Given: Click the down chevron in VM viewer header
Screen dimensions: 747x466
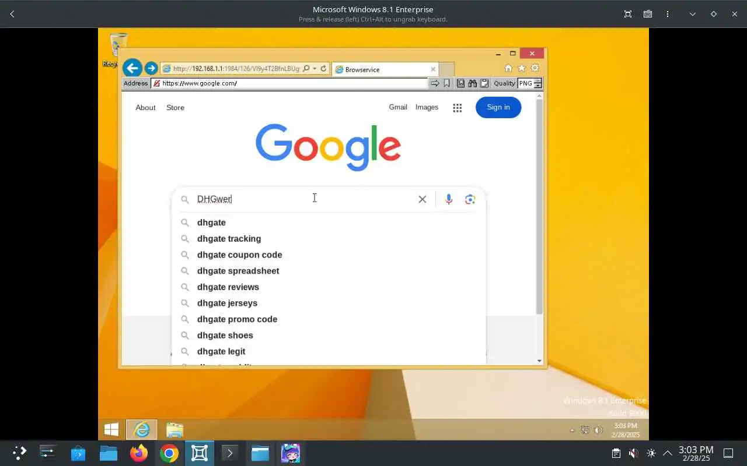Looking at the screenshot, I should (693, 14).
